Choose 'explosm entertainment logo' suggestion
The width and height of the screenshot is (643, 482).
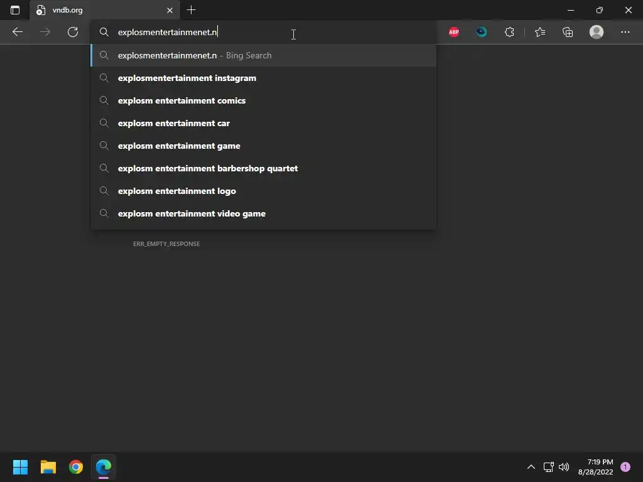(x=263, y=191)
